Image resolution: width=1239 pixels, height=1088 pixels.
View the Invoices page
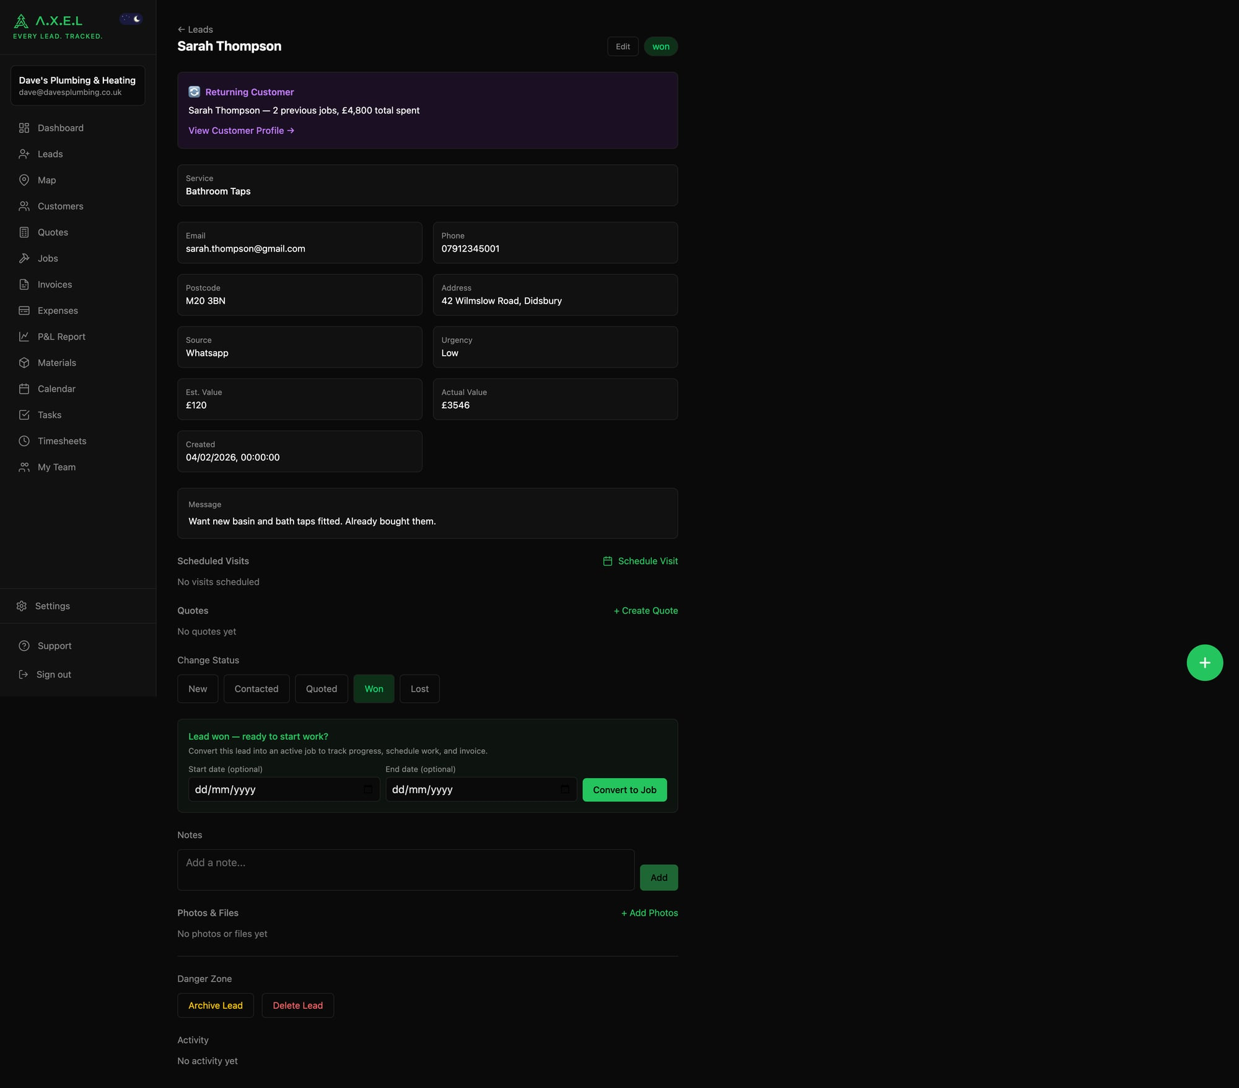click(55, 284)
